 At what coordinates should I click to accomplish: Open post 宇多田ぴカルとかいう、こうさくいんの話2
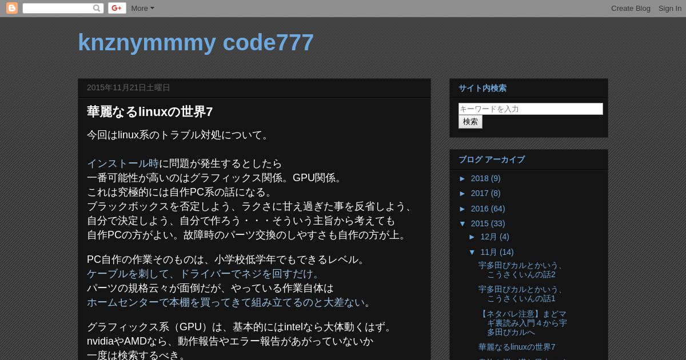point(521,270)
